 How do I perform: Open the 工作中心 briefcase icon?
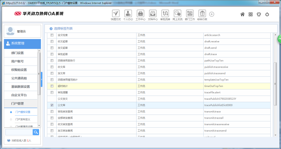[x=140, y=14]
